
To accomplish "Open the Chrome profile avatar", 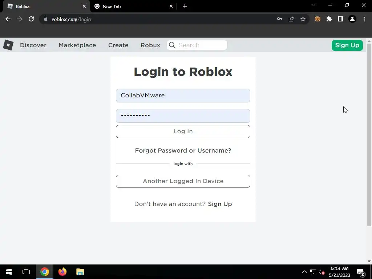I will [352, 19].
